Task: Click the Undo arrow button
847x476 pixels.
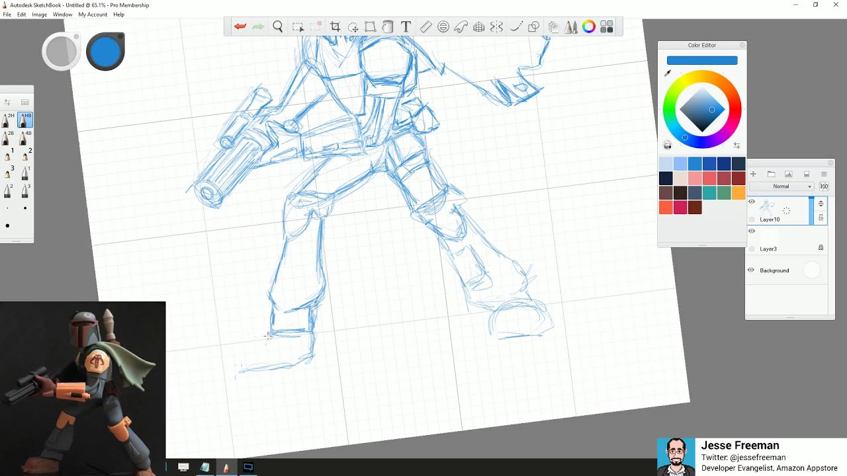Action: click(x=240, y=26)
